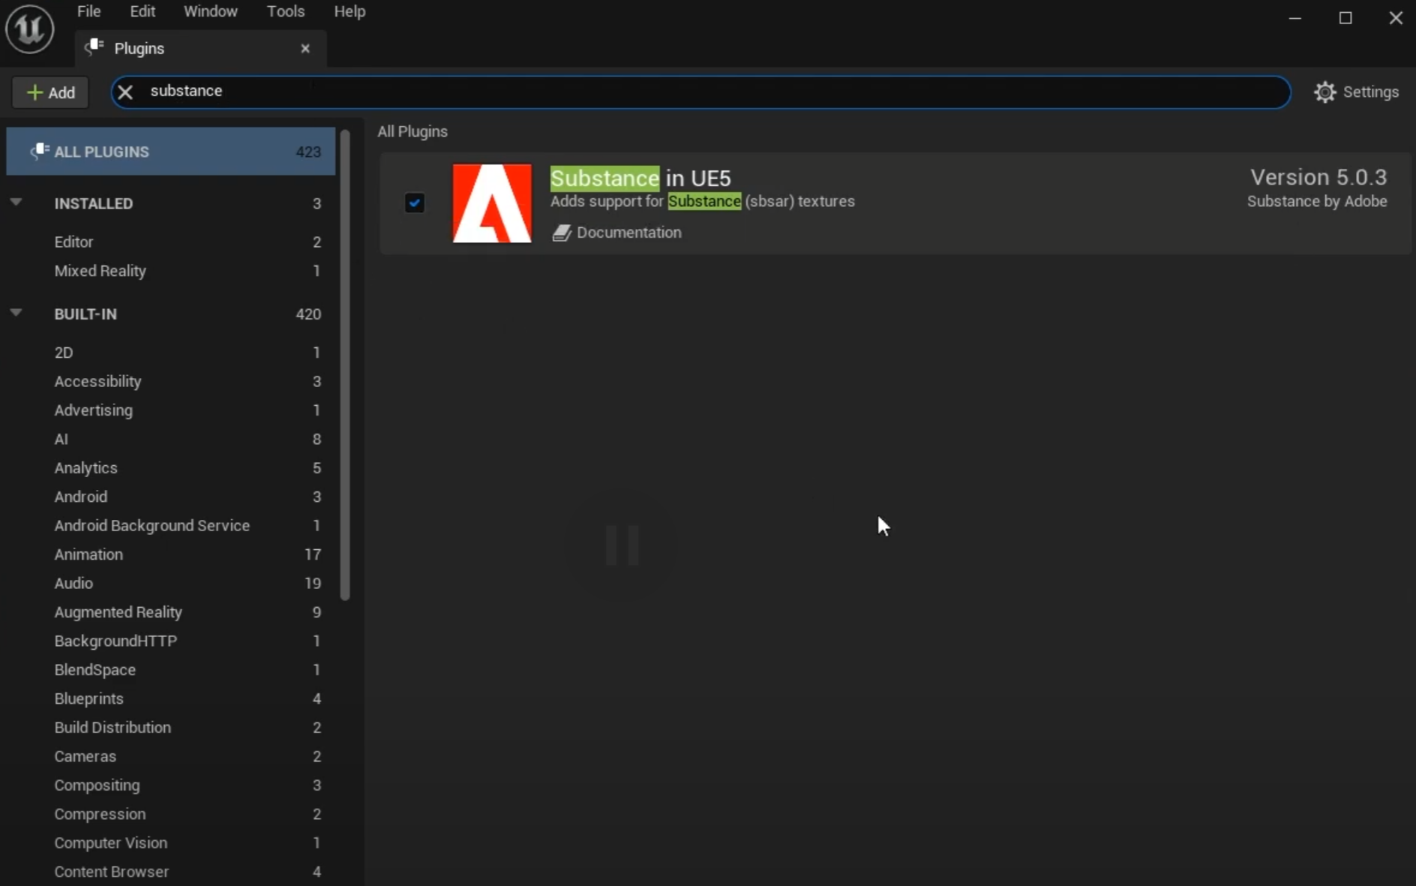Screen dimensions: 1416x886
Task: Click the plugin icon on Plugins tab
Action: coord(94,48)
